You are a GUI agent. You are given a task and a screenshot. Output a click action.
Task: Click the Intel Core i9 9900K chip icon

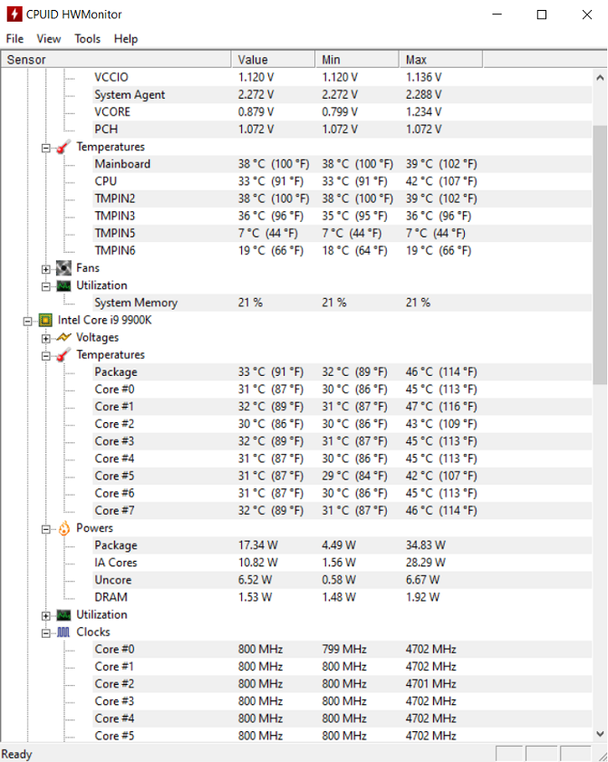[x=45, y=320]
